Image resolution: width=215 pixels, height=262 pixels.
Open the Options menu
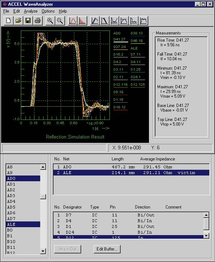tap(48, 11)
